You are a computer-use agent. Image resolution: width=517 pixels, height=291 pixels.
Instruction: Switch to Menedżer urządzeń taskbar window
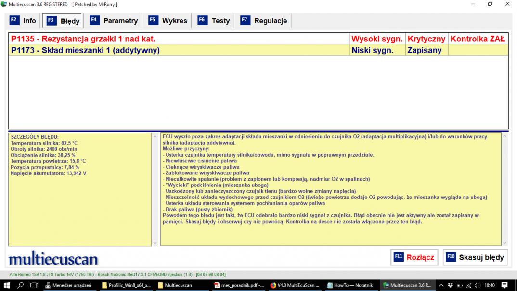(x=70, y=285)
